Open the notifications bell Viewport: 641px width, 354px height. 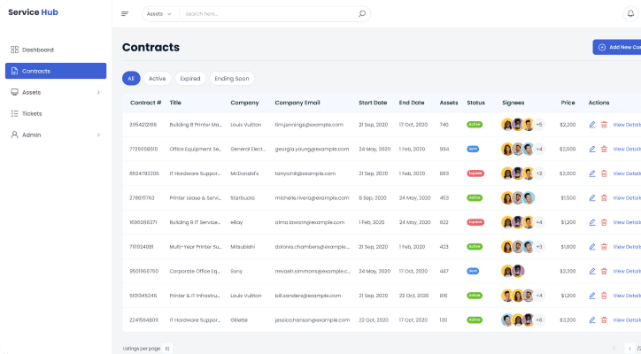[629, 14]
